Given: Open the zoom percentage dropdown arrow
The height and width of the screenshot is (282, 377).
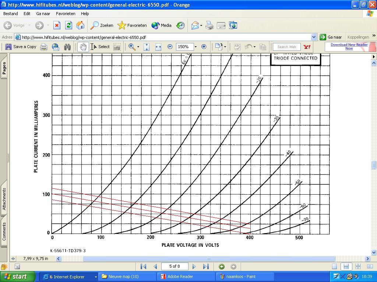Looking at the screenshot, I should pos(196,47).
